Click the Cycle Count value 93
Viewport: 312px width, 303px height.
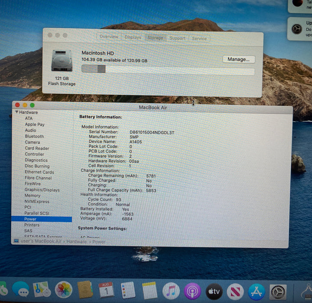point(118,200)
